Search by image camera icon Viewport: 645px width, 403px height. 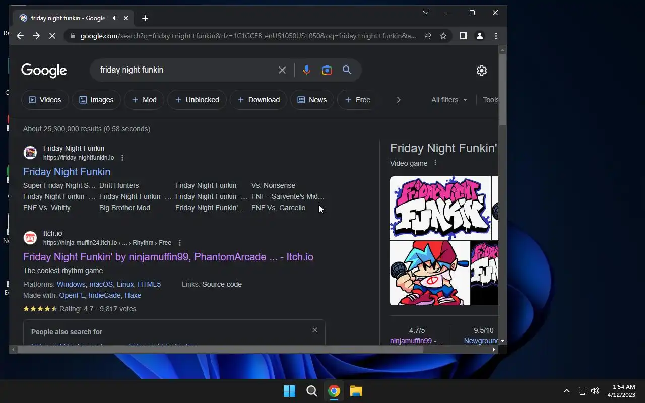point(327,70)
